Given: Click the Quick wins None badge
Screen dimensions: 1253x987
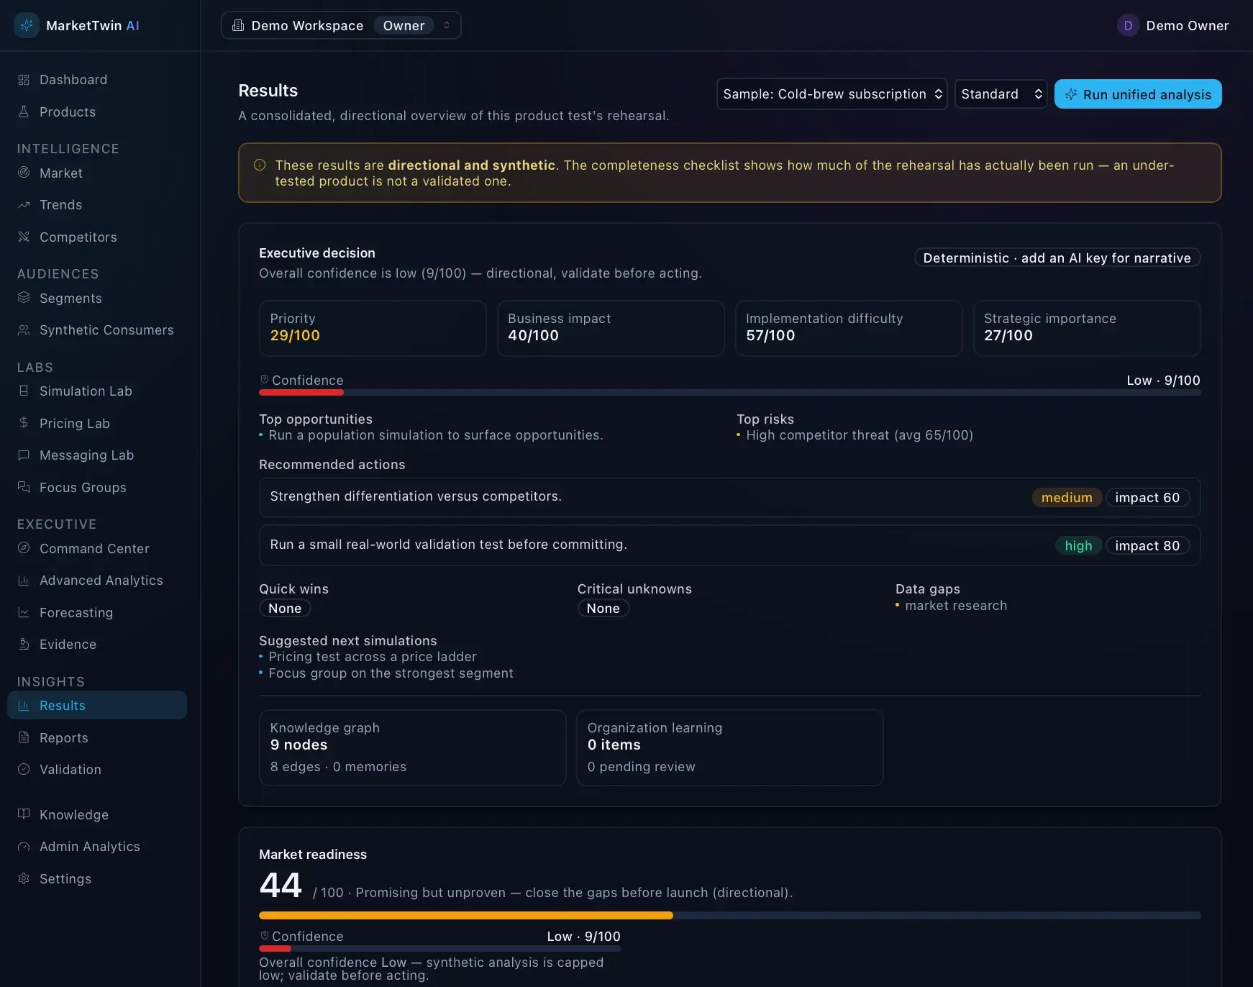Looking at the screenshot, I should coord(285,608).
